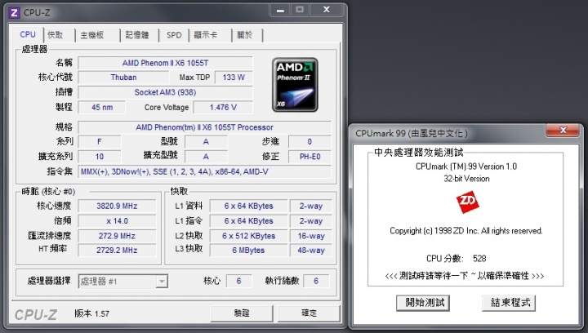Click the red ZD logo in CPUmark 99
This screenshot has width=588, height=333.
(467, 202)
